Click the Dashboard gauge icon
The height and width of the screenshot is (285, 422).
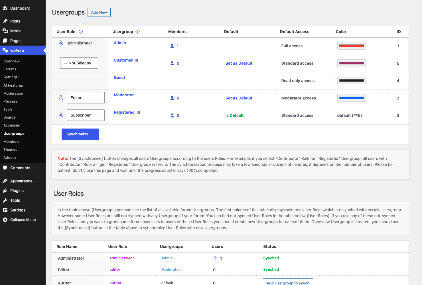[x=5, y=8]
